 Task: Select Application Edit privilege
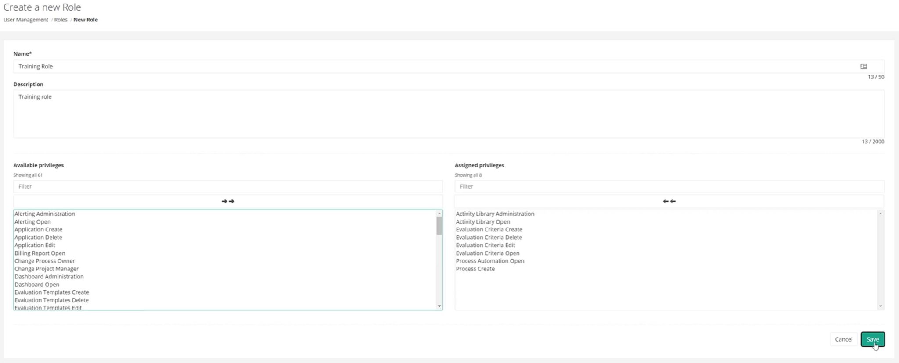coord(35,246)
